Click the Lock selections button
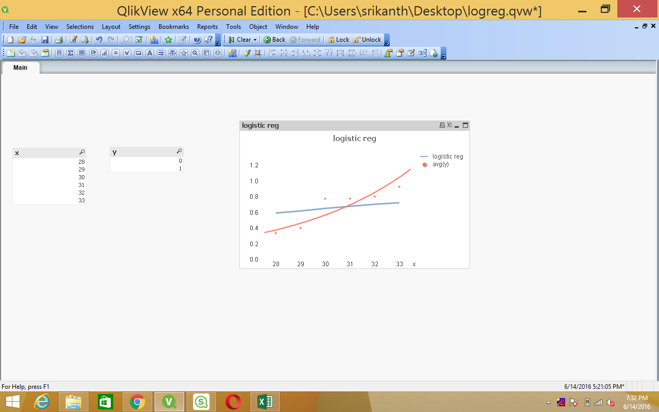Viewport: 659px width, 412px height. 338,40
